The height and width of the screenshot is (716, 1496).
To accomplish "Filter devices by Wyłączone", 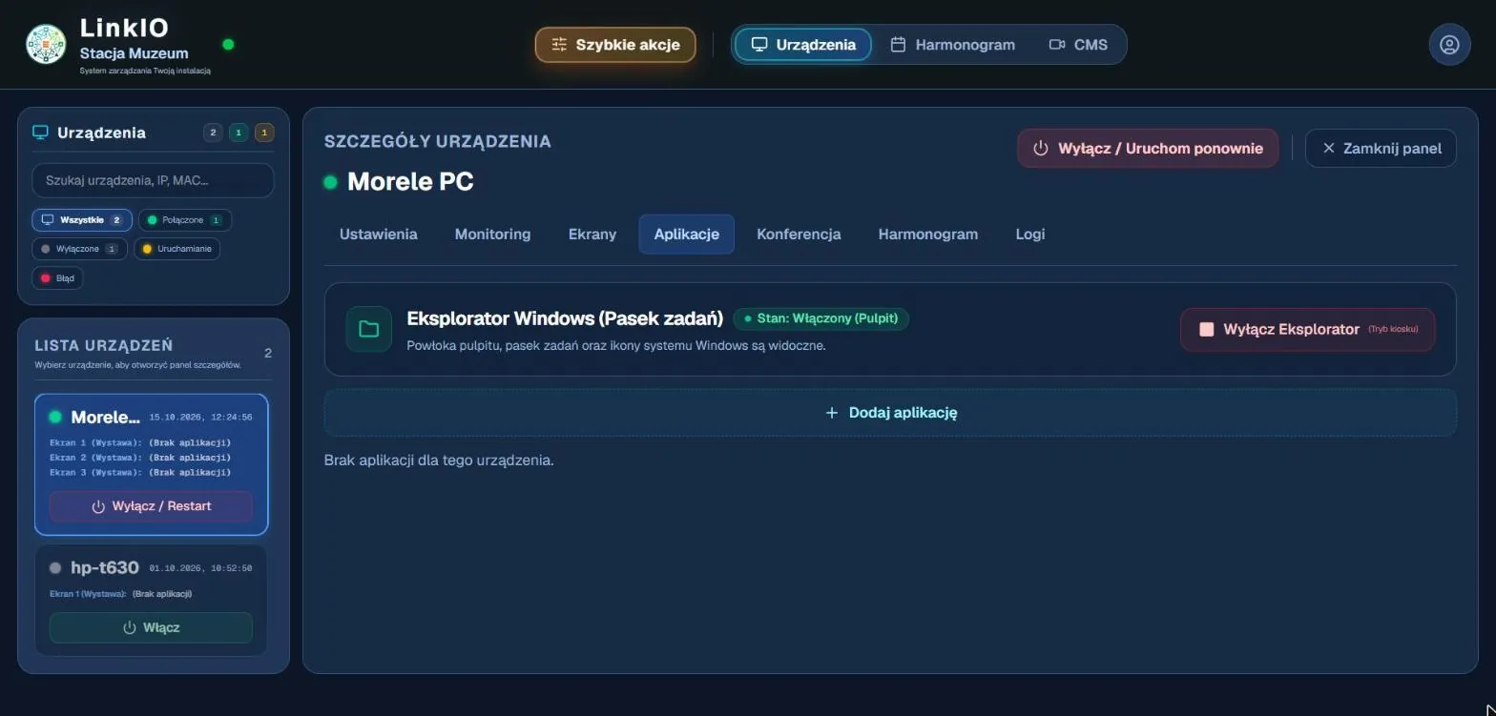I will pyautogui.click(x=79, y=249).
